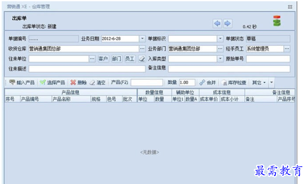Click the 备注 column header
306x184 pixels.
point(261,99)
